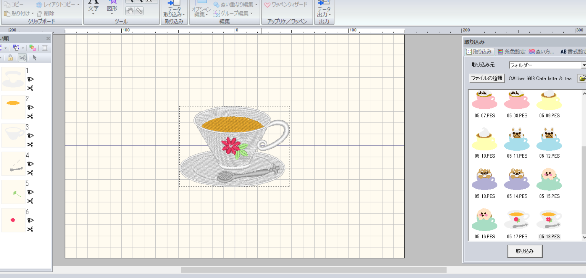The image size is (586, 278).
Task: Click the 削除 (Delete) ribbon button
Action: [46, 13]
